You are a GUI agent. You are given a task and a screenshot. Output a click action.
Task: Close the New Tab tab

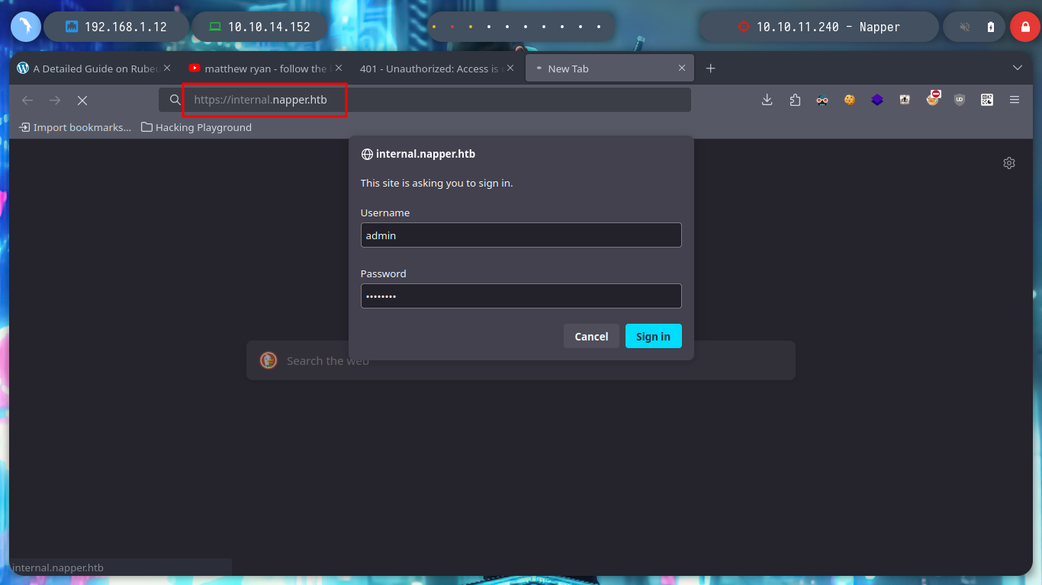[x=682, y=69]
